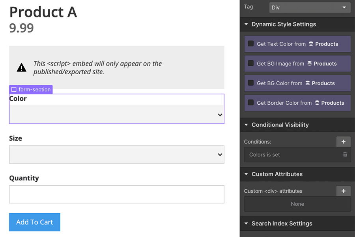Click Products database icon for Border Color
The width and height of the screenshot is (355, 237).
[317, 103]
